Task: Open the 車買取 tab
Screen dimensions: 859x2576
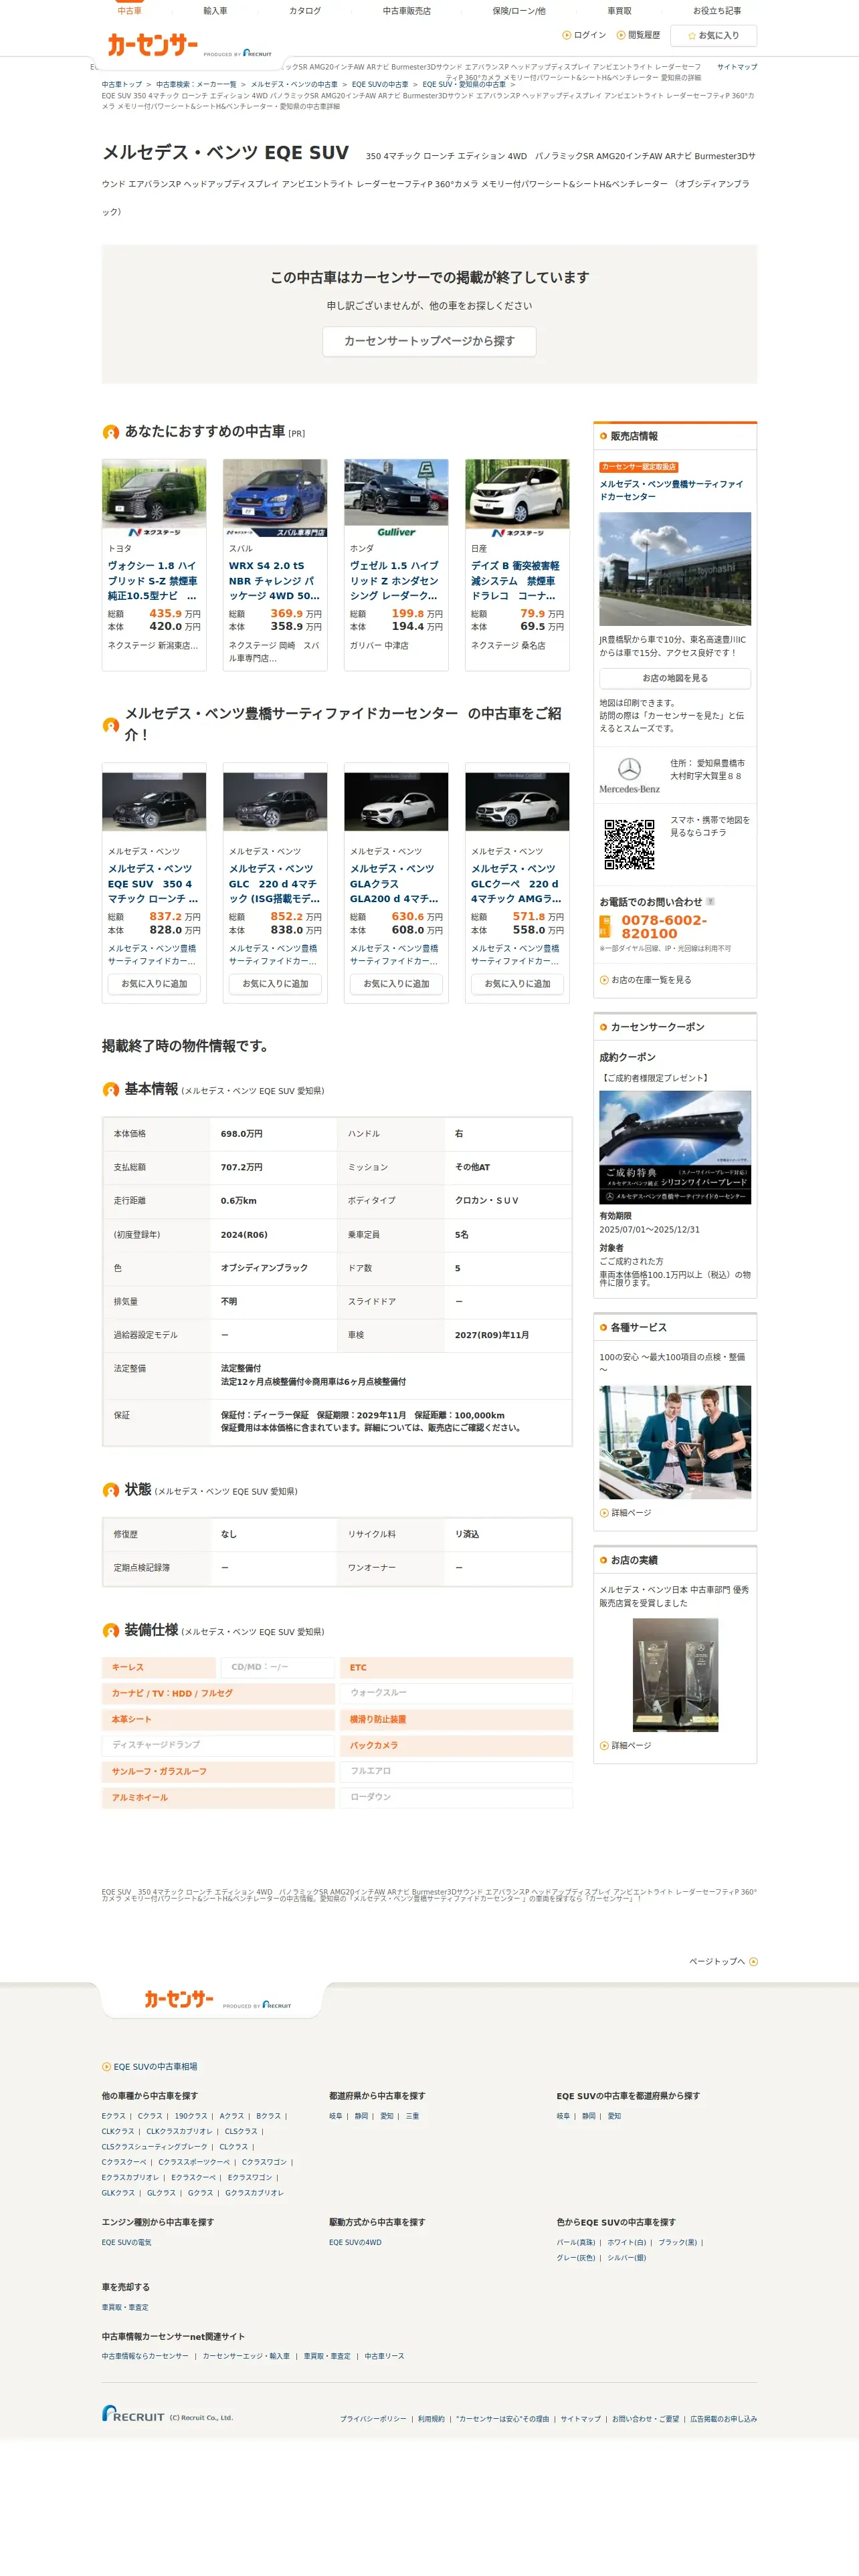Action: tap(619, 11)
